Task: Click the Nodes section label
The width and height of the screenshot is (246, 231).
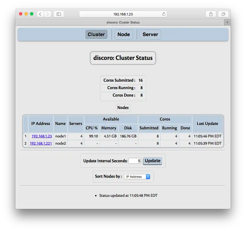Action: tap(123, 108)
